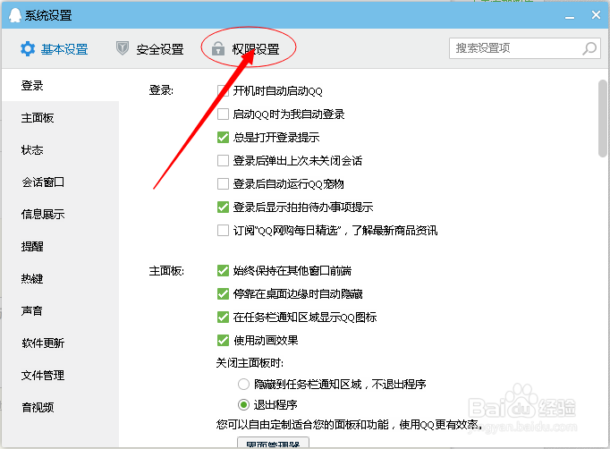This screenshot has height=449, width=610.
Task: Click the 系统设置 window title
Action: pos(48,15)
